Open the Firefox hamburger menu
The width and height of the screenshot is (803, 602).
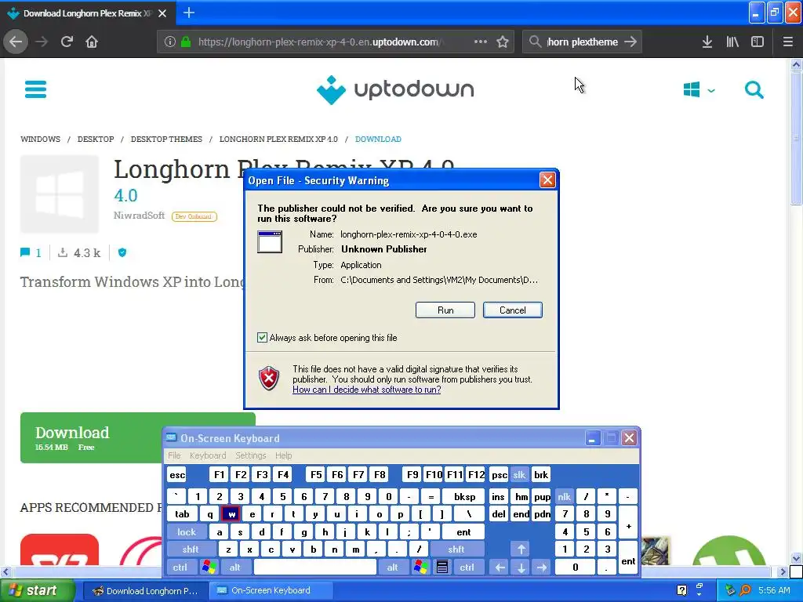[788, 42]
